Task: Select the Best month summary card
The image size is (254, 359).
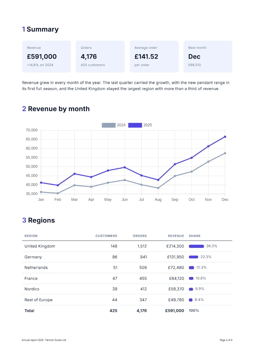Action: pos(208,56)
